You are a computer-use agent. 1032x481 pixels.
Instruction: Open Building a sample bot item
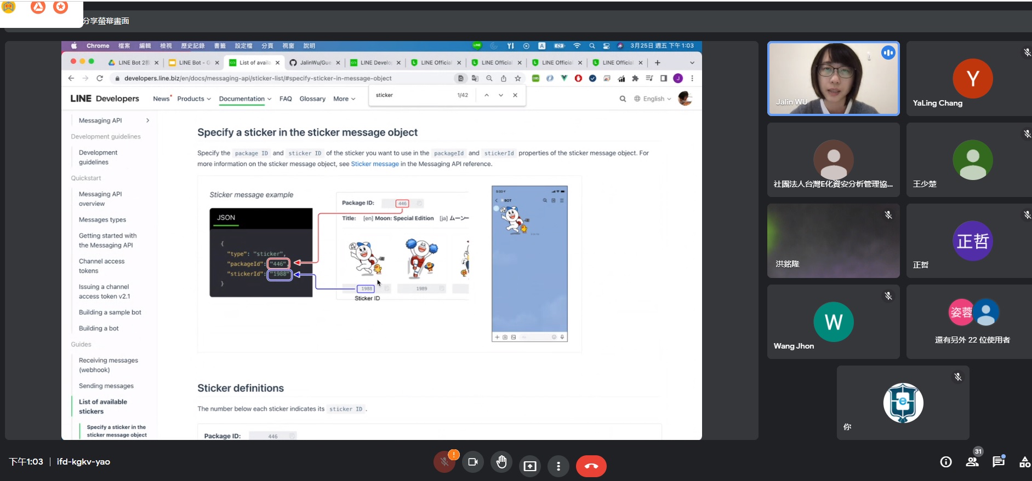[x=110, y=312]
